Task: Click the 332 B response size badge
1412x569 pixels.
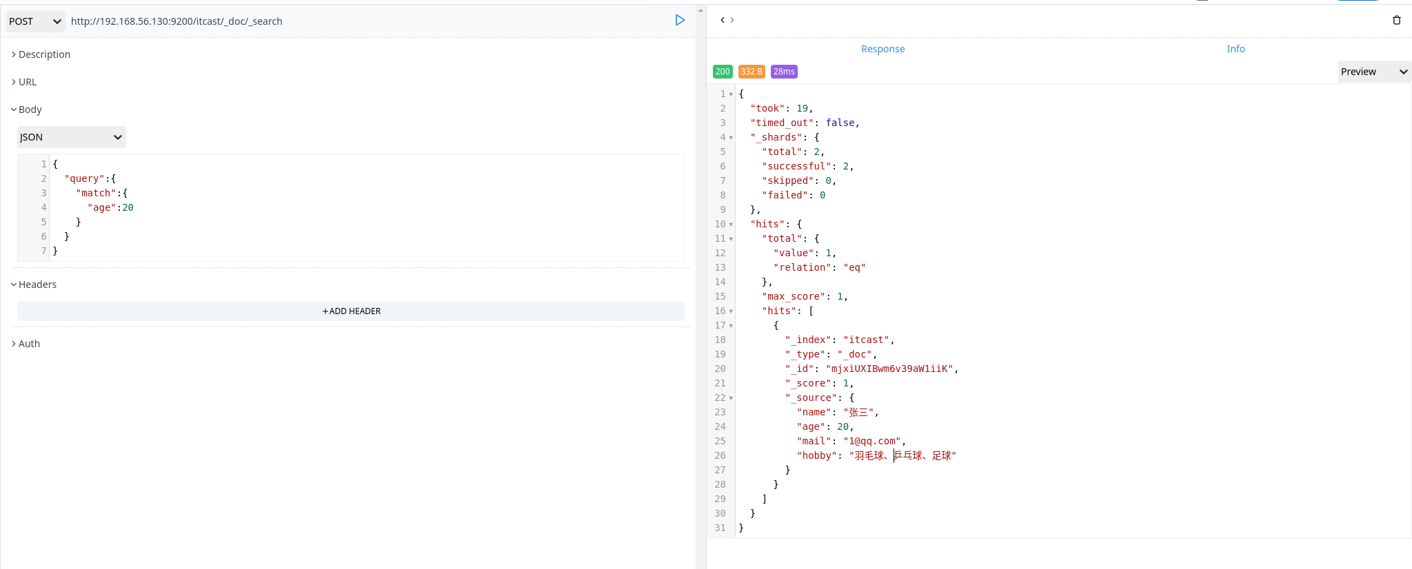Action: [x=752, y=72]
